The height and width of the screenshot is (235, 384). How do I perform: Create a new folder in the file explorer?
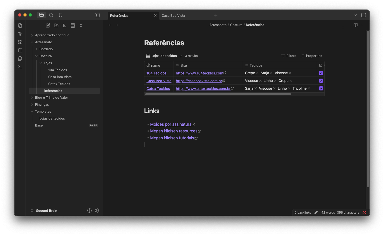click(56, 26)
